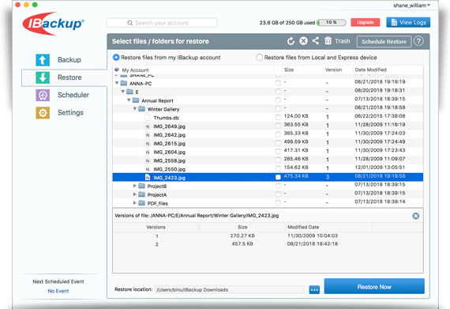This screenshot has width=450, height=309.
Task: Sort by the Size column header
Action: pyautogui.click(x=289, y=70)
